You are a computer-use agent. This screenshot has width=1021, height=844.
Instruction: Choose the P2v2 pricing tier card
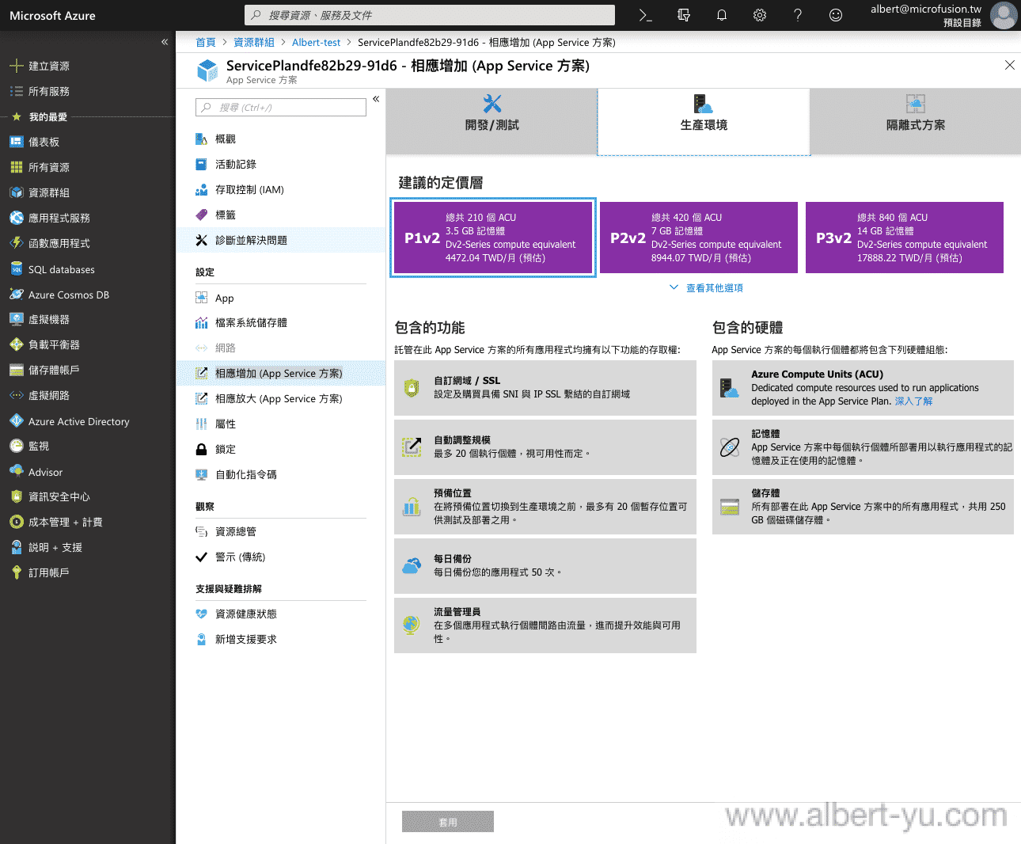coord(699,238)
